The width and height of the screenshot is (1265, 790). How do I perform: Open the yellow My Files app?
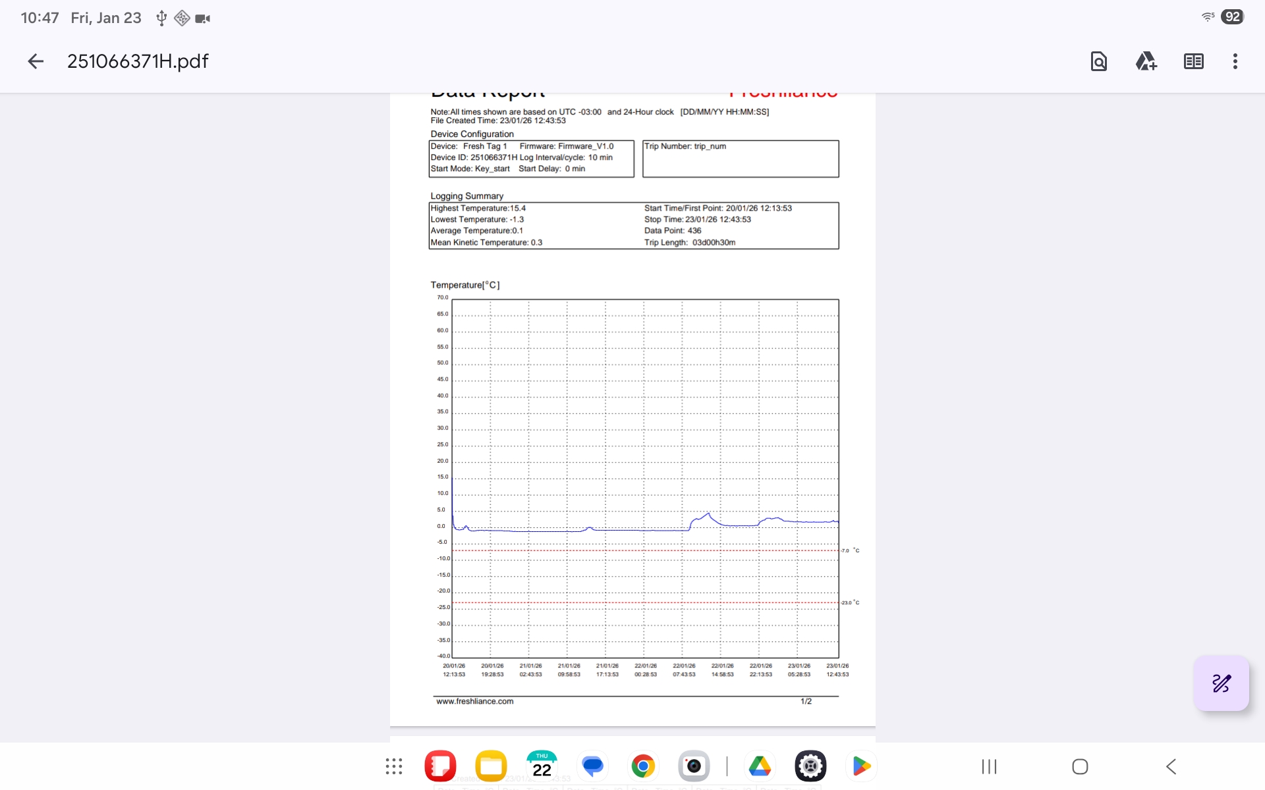tap(491, 766)
